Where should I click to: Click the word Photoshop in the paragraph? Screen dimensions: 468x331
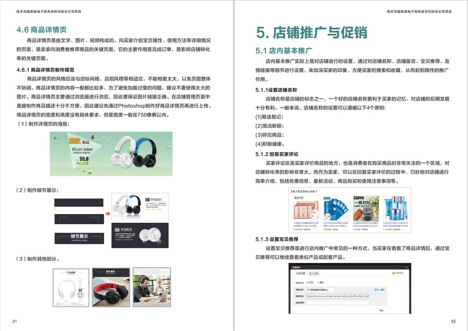point(132,106)
